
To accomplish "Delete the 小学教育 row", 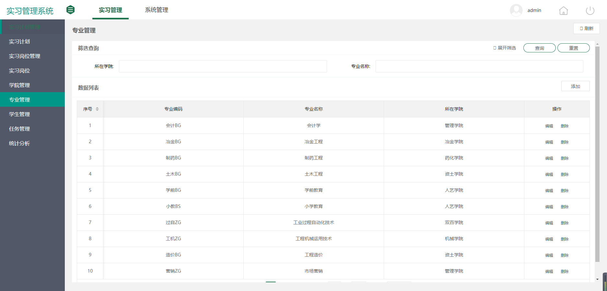I will (x=565, y=207).
